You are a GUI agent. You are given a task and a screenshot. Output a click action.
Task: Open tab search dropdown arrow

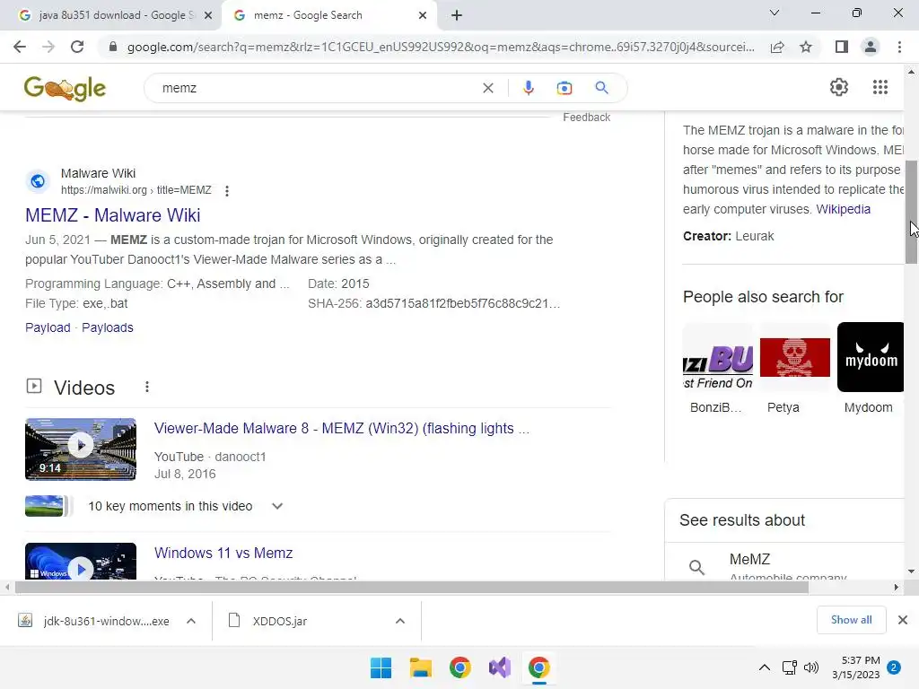pos(775,13)
